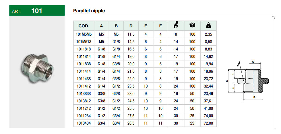
Task: Click the weight icon column header
Action: pyautogui.click(x=208, y=25)
